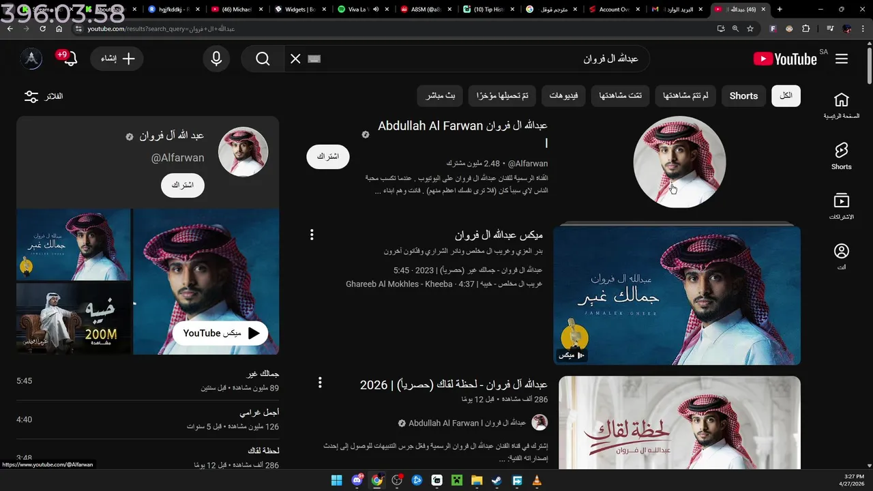Open the on-screen keyboard icon in search
Image resolution: width=873 pixels, height=491 pixels.
(314, 59)
